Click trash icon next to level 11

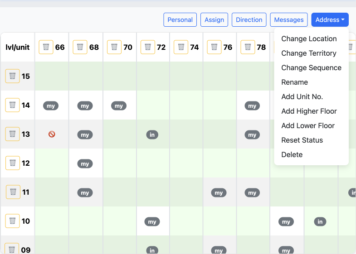click(13, 192)
